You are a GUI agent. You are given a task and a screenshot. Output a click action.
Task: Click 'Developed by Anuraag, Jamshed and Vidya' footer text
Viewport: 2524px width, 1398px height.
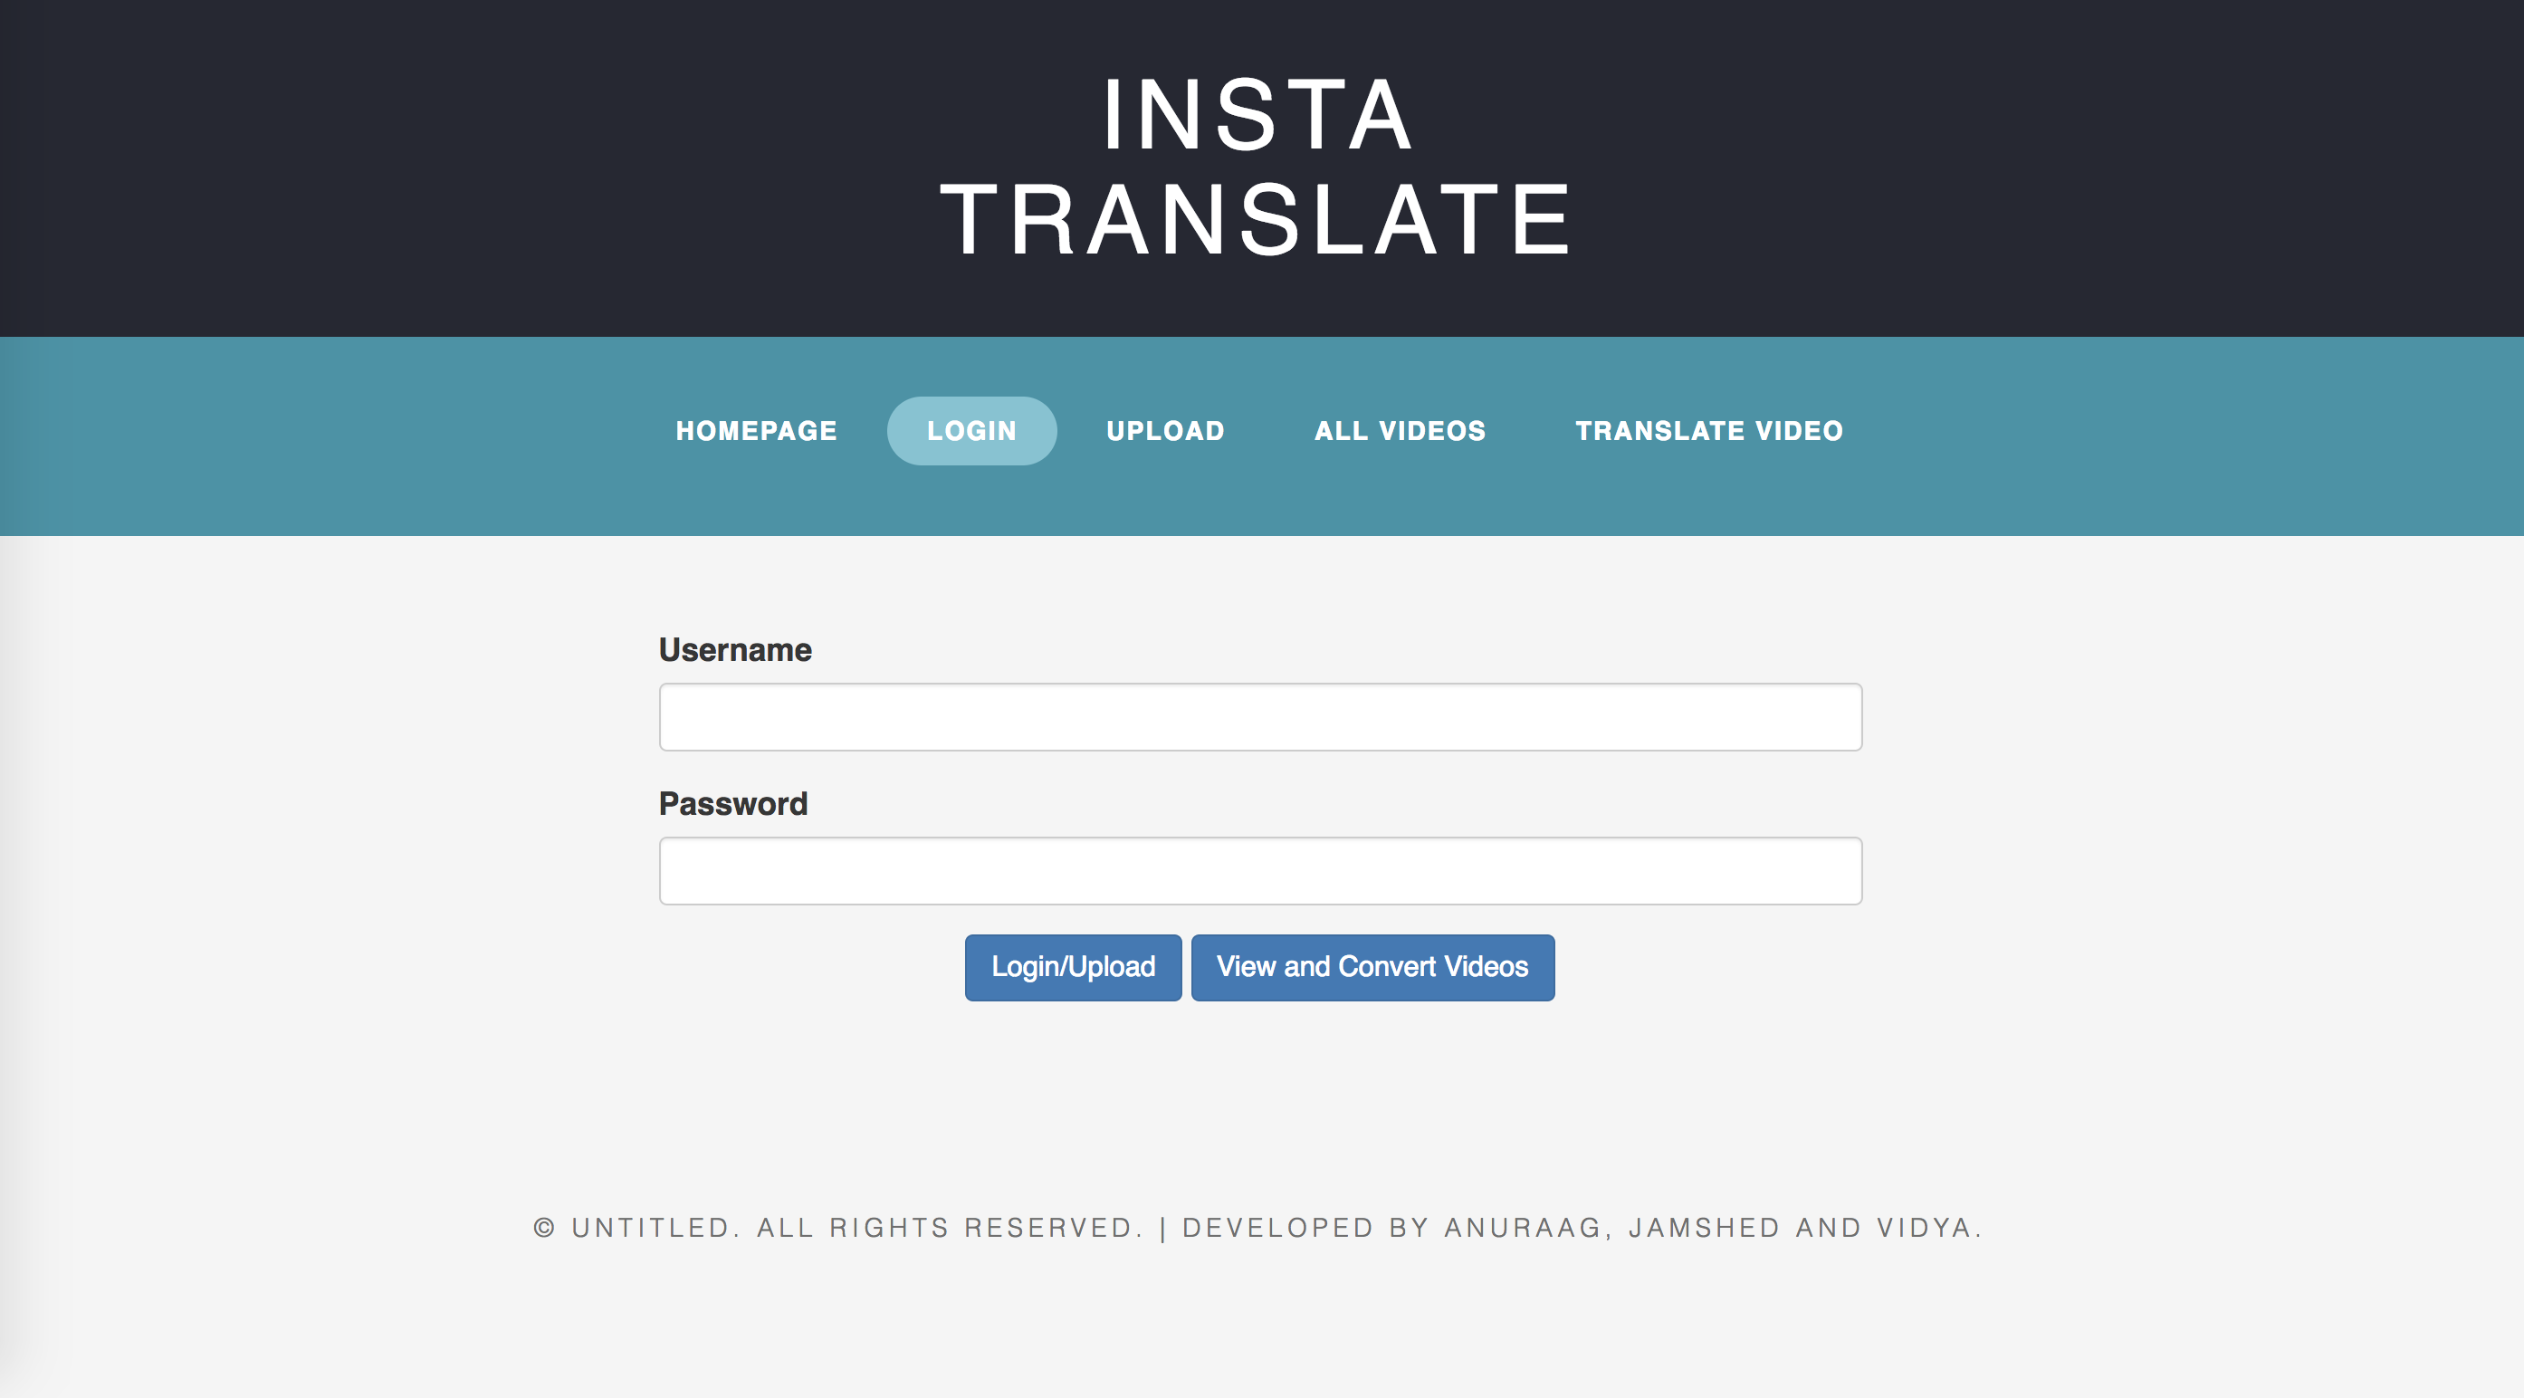[x=1582, y=1228]
